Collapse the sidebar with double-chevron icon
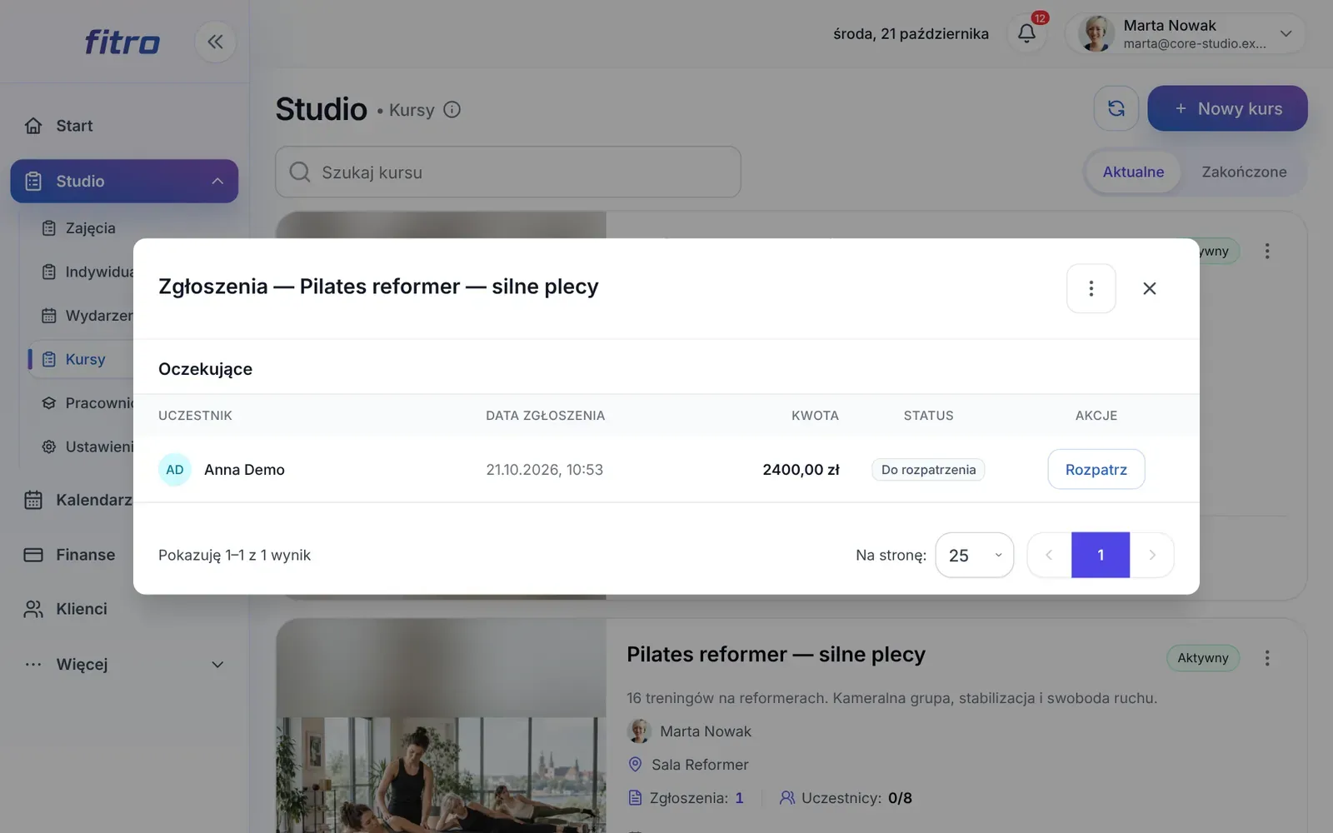The image size is (1333, 833). click(215, 42)
